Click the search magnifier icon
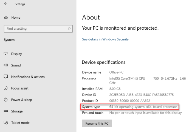The image size is (192, 132). (x=69, y=29)
